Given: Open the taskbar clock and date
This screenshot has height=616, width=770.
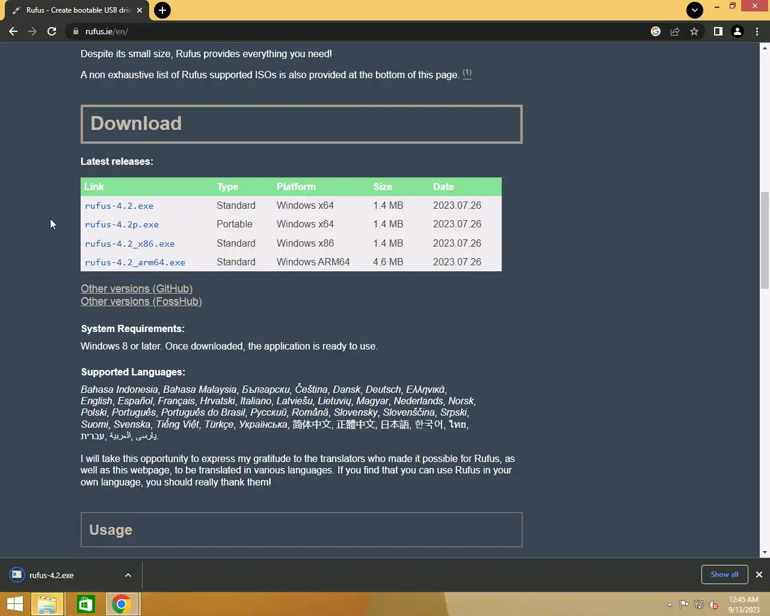Looking at the screenshot, I should [744, 605].
